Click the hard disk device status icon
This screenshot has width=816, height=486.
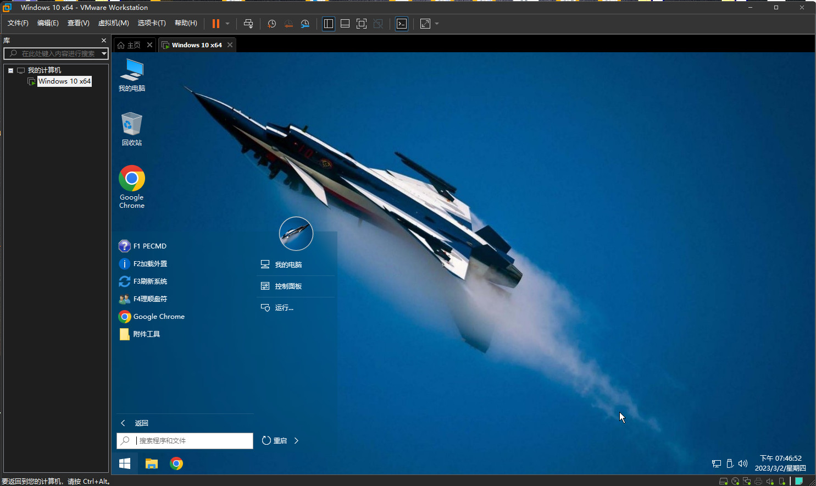pyautogui.click(x=723, y=481)
